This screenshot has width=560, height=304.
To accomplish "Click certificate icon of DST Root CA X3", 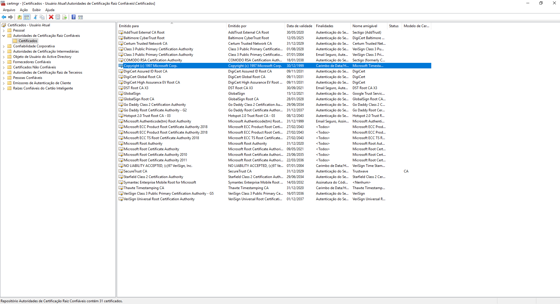I will (121, 88).
